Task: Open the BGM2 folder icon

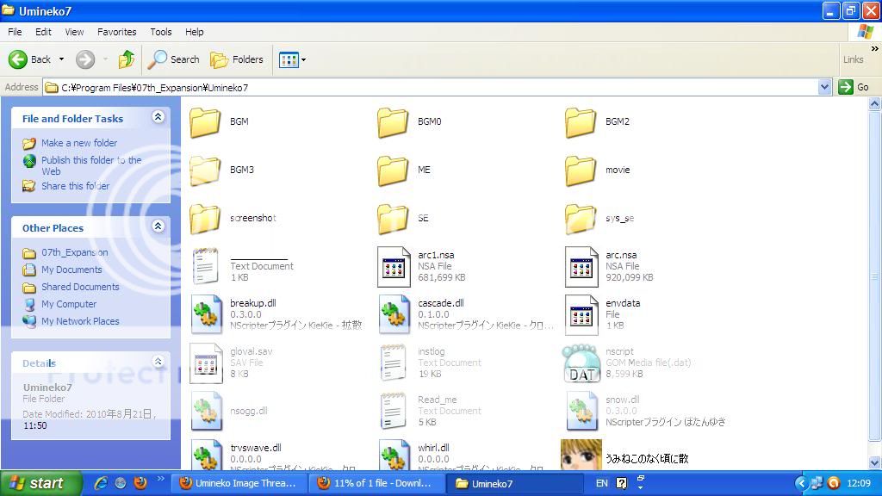Action: click(x=581, y=122)
